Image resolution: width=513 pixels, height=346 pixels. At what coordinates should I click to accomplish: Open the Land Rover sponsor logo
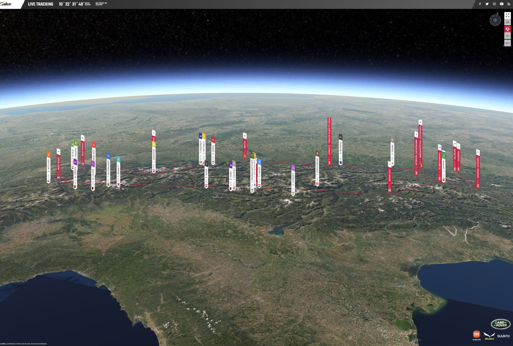coord(501,324)
